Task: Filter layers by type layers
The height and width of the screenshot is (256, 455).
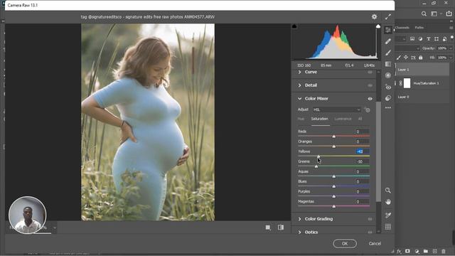Action: click(x=428, y=38)
